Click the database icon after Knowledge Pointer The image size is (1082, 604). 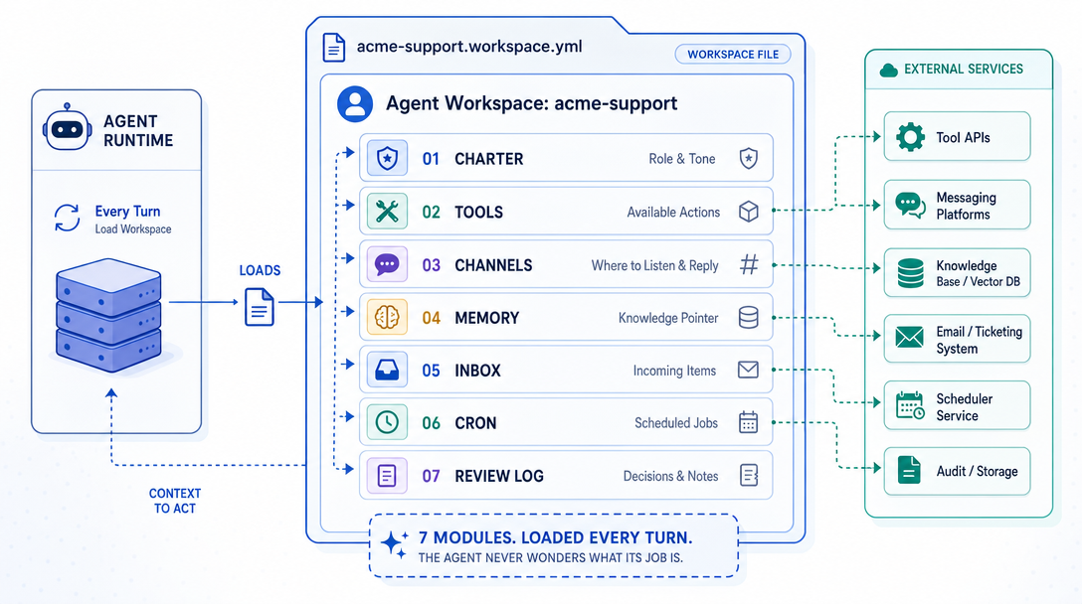click(749, 317)
